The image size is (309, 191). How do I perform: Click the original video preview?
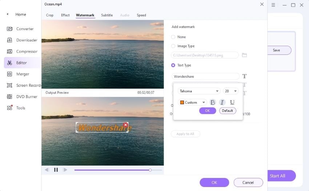coord(103,54)
